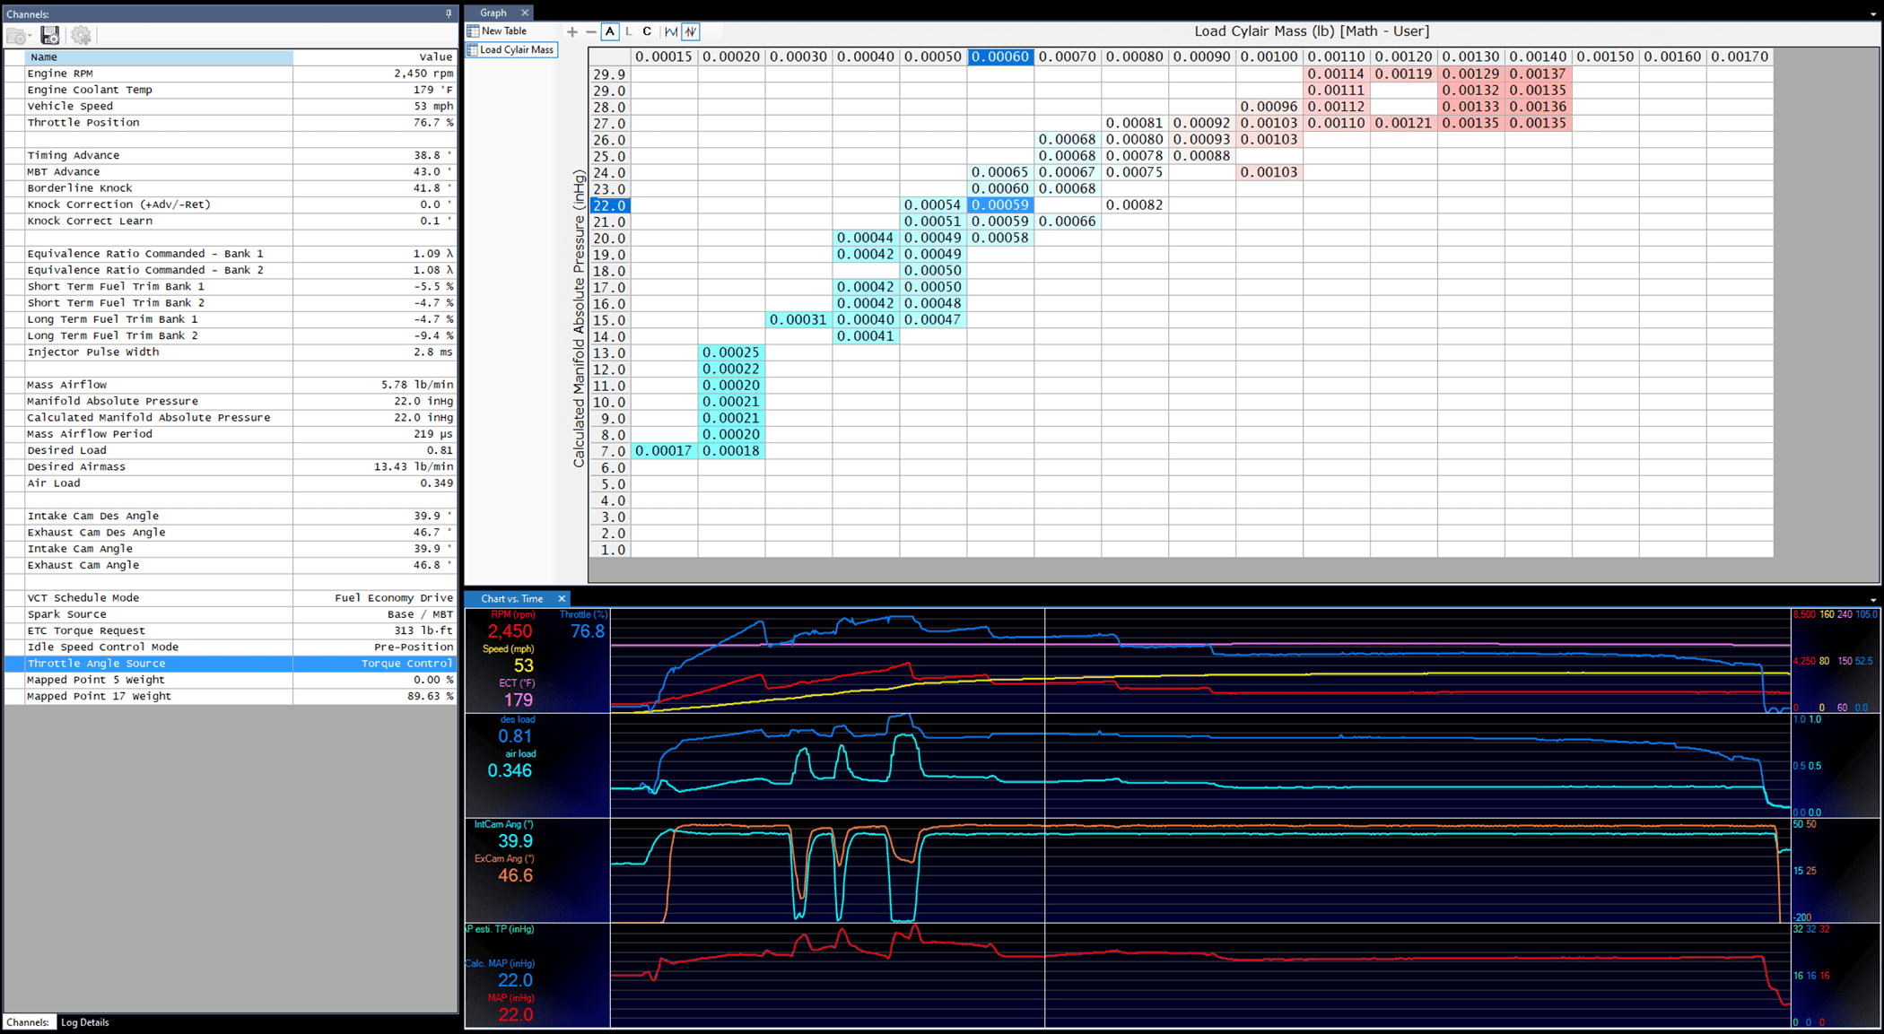Select the Mass Airflow channel row
This screenshot has height=1034, width=1884.
click(x=231, y=385)
